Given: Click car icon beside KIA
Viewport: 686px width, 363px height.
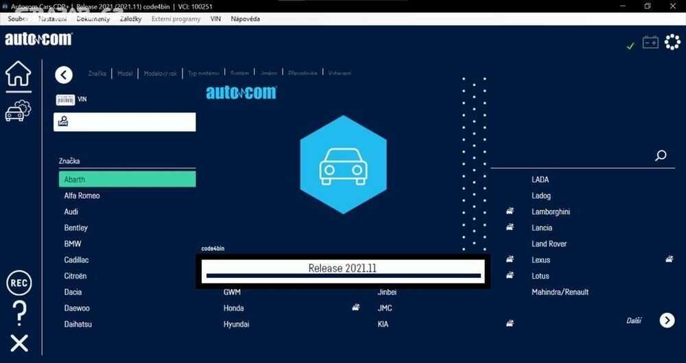Looking at the screenshot, I should coord(510,324).
